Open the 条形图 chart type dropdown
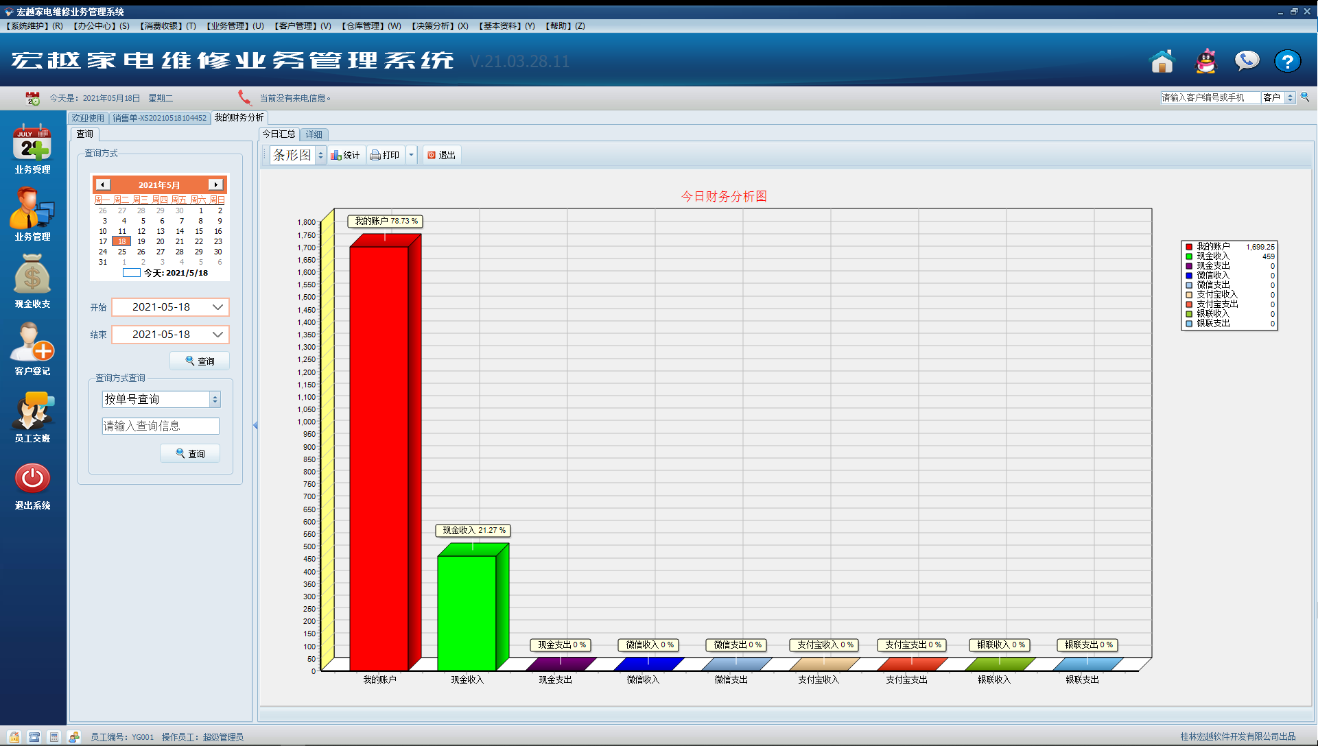 coord(320,156)
